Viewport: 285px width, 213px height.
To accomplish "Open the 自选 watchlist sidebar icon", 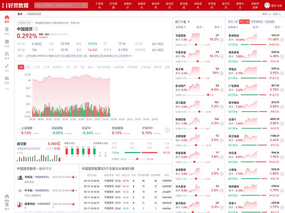I will point(7,43).
